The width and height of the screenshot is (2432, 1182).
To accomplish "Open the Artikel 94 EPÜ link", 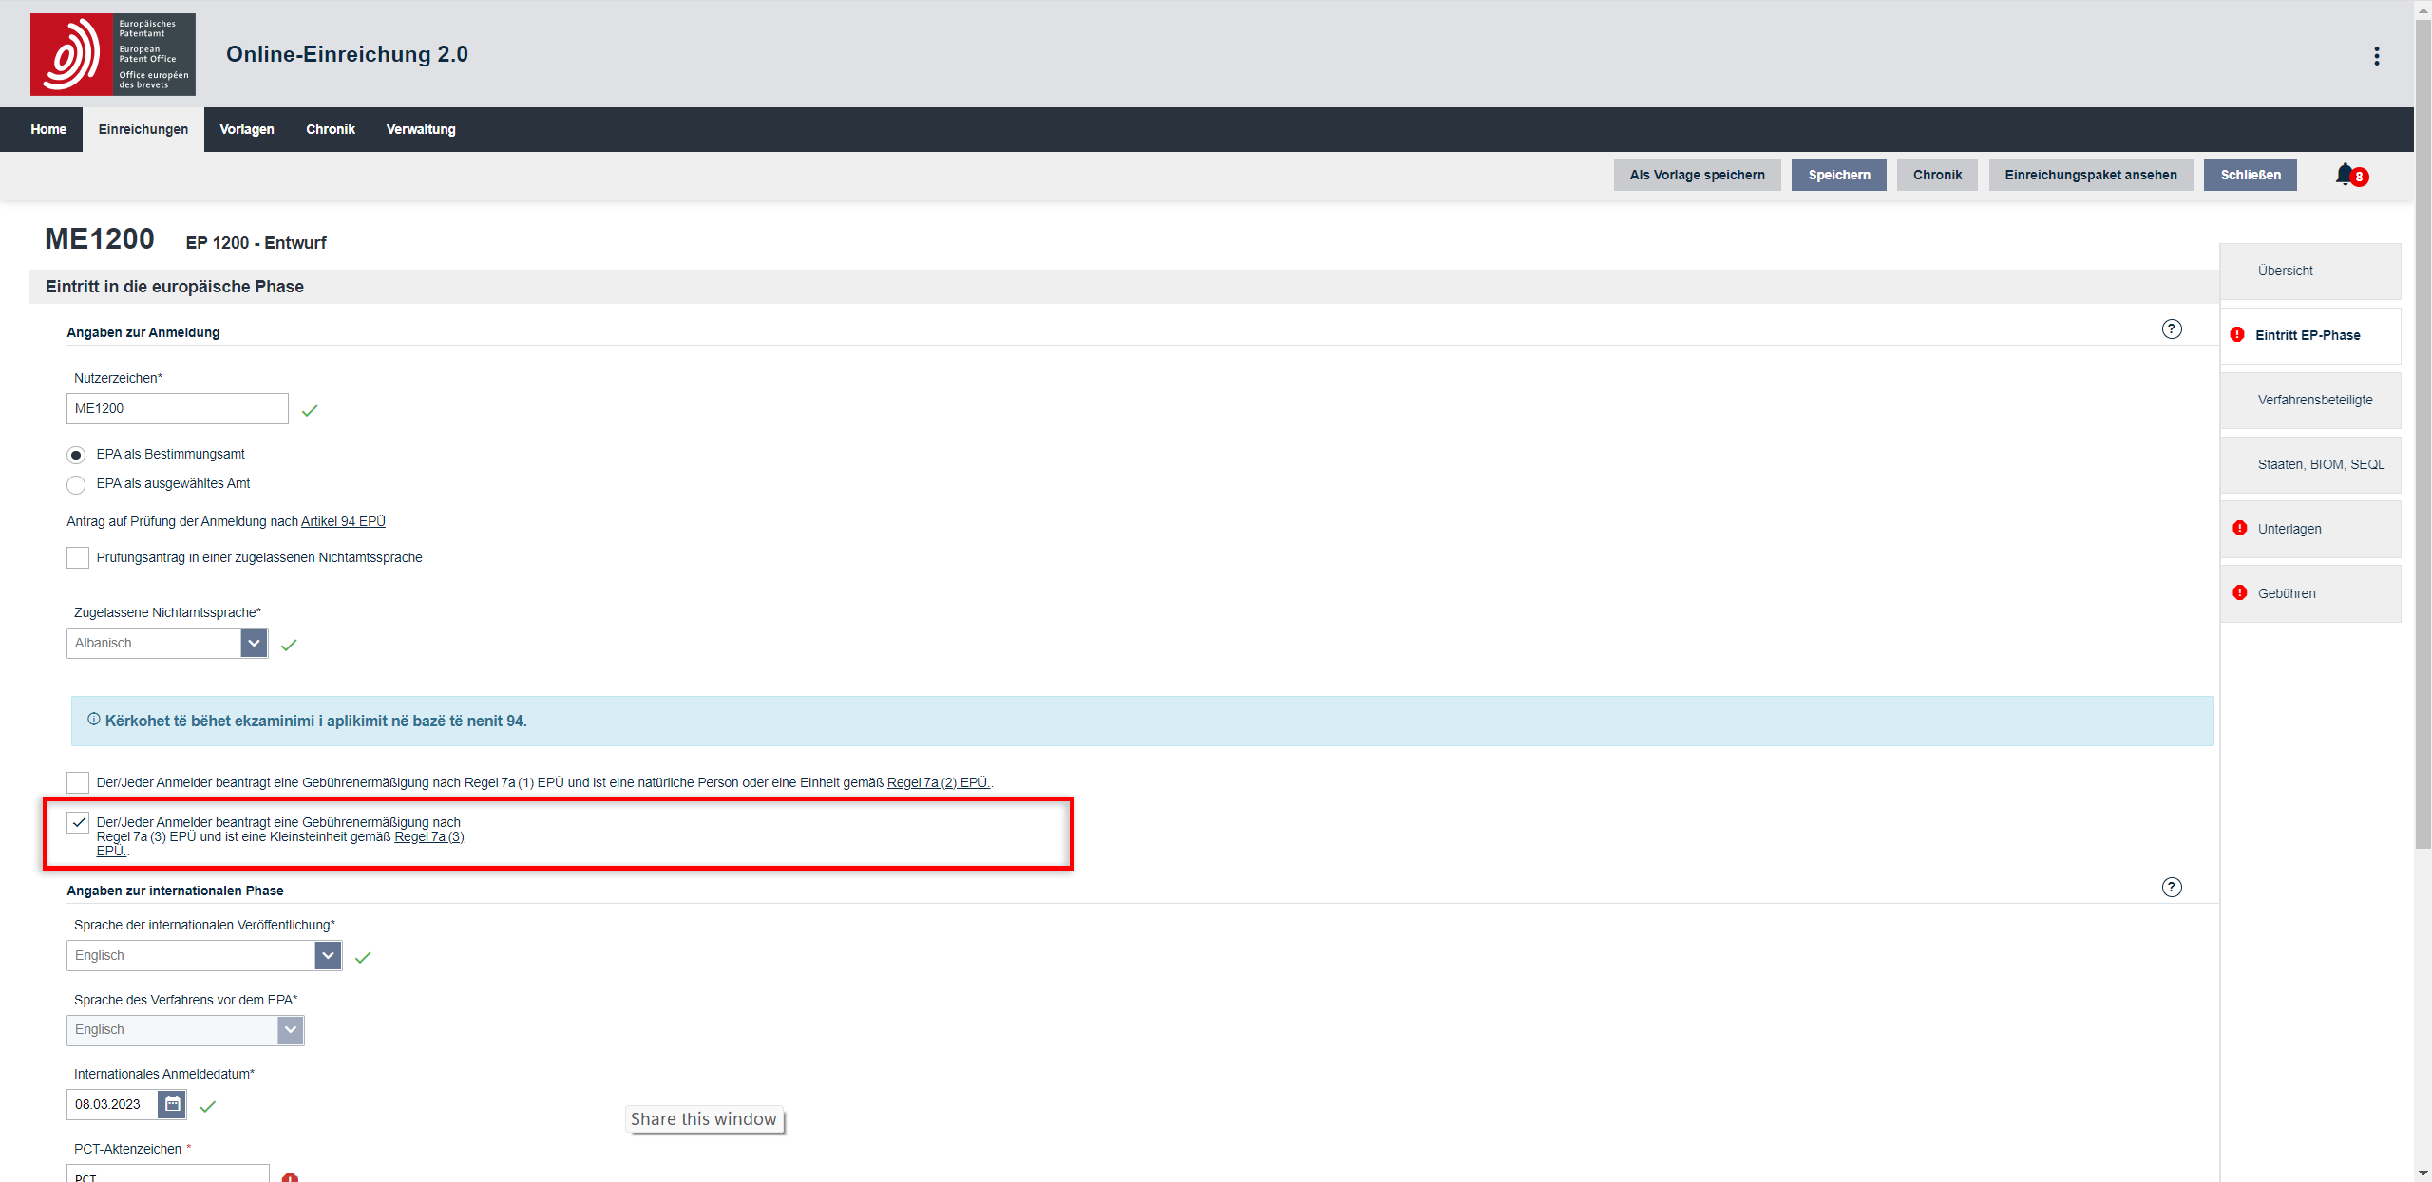I will (x=343, y=522).
